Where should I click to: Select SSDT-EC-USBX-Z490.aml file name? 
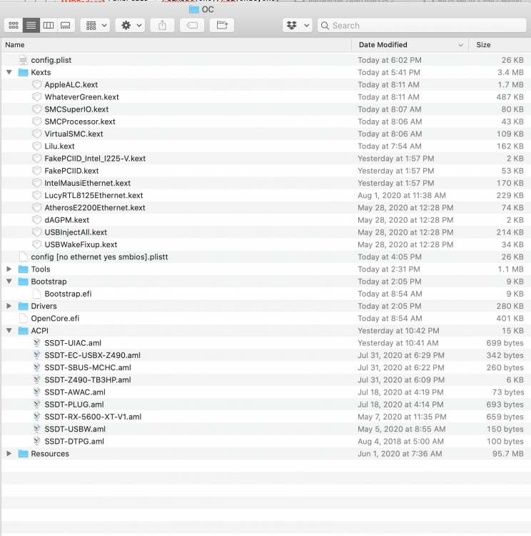(x=92, y=355)
